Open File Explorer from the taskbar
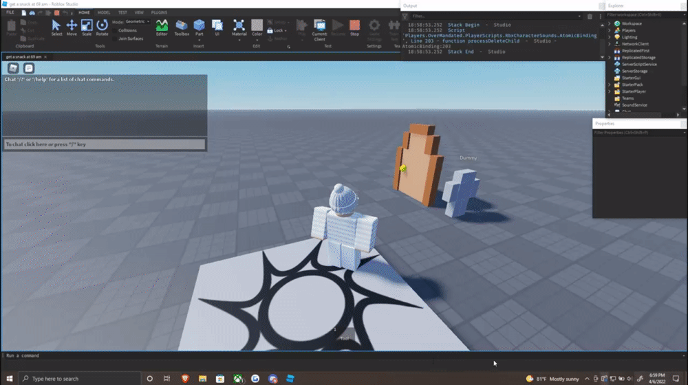Viewport: 688px width, 385px height. (x=202, y=378)
